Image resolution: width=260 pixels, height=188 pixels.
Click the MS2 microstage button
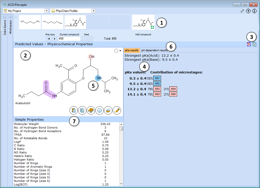tap(157, 84)
